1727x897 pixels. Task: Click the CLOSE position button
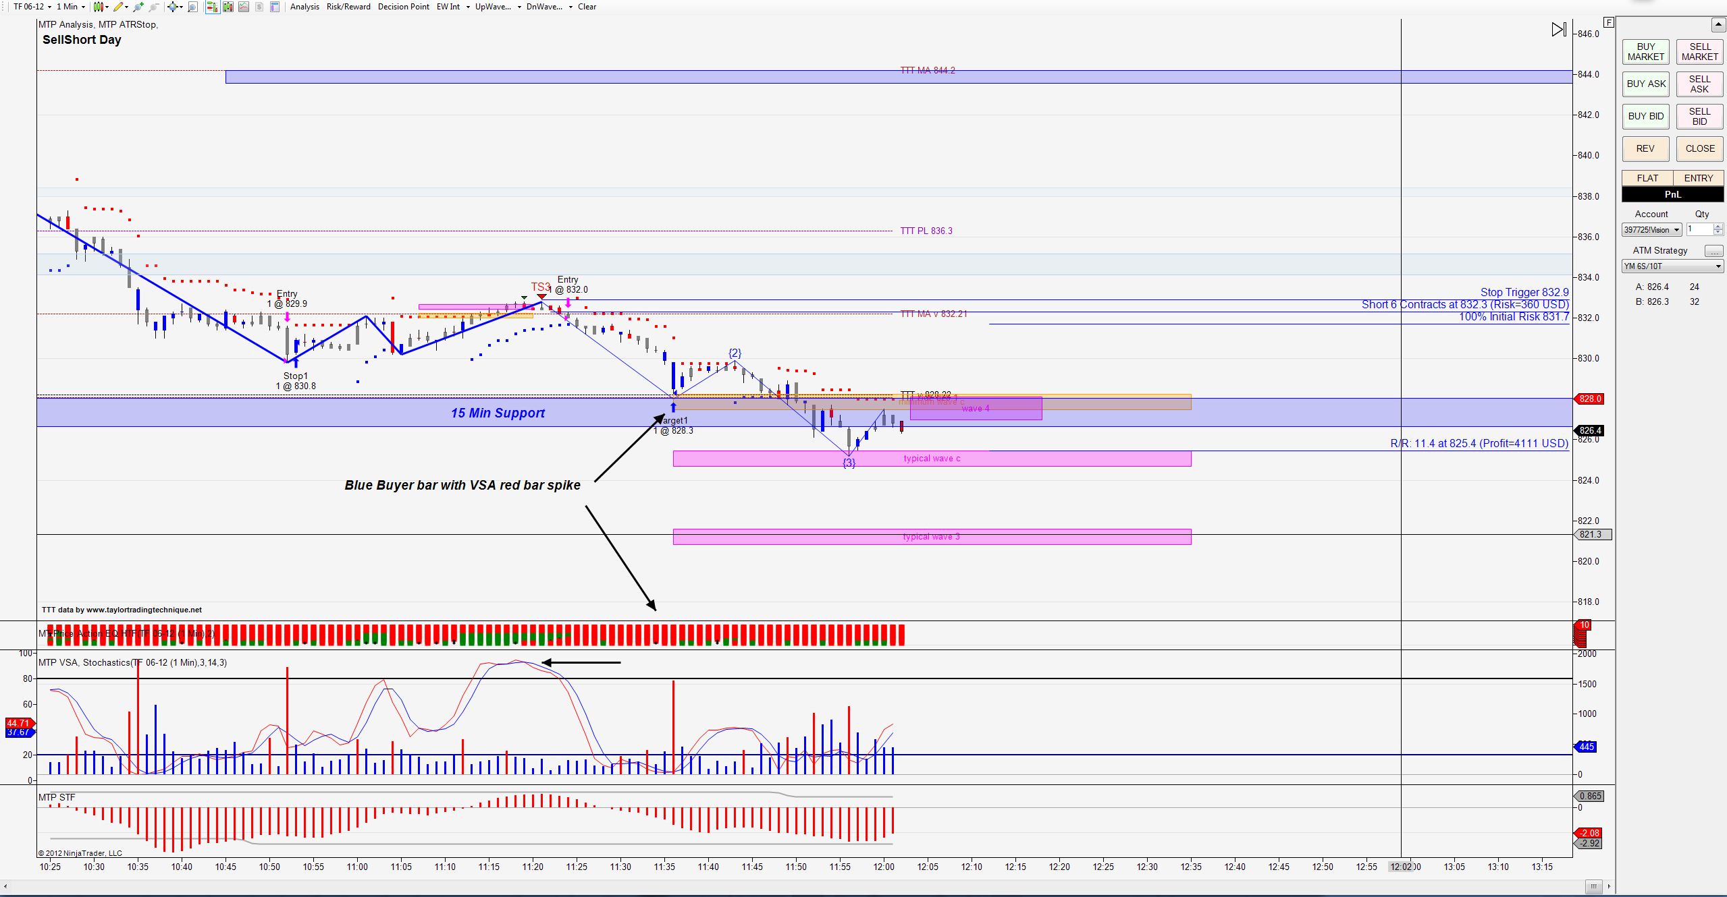[x=1700, y=149]
